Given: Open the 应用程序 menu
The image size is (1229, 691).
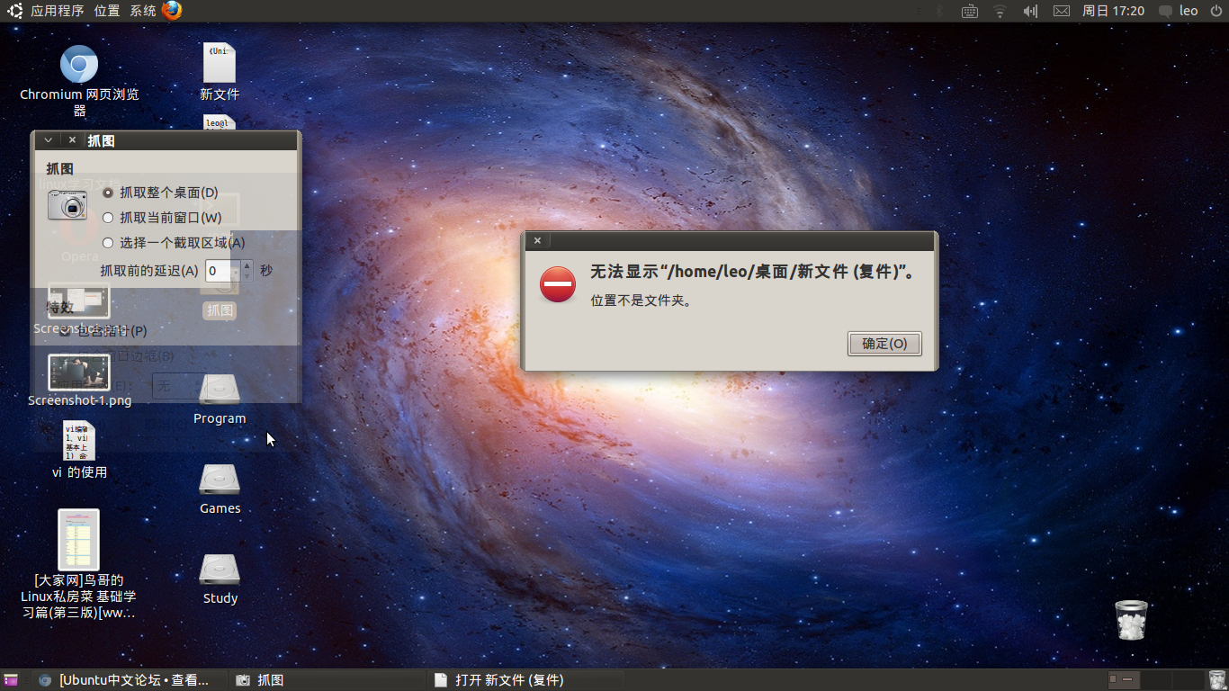Looking at the screenshot, I should point(57,11).
